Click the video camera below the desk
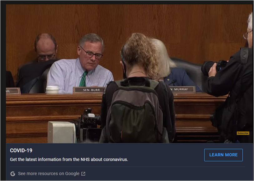Image resolution: width=254 pixels, height=181 pixels. point(88,125)
